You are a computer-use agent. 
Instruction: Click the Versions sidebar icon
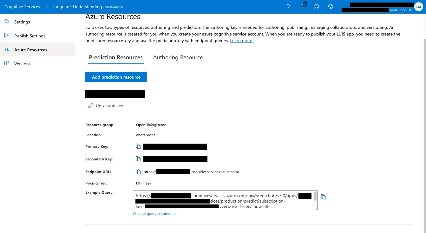(6, 63)
